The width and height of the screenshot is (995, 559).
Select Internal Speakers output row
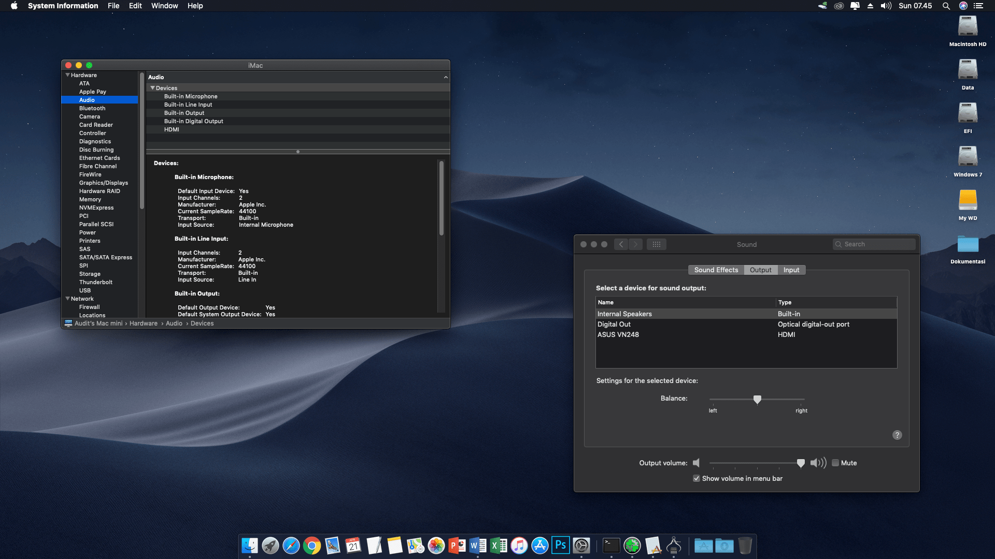pos(746,314)
